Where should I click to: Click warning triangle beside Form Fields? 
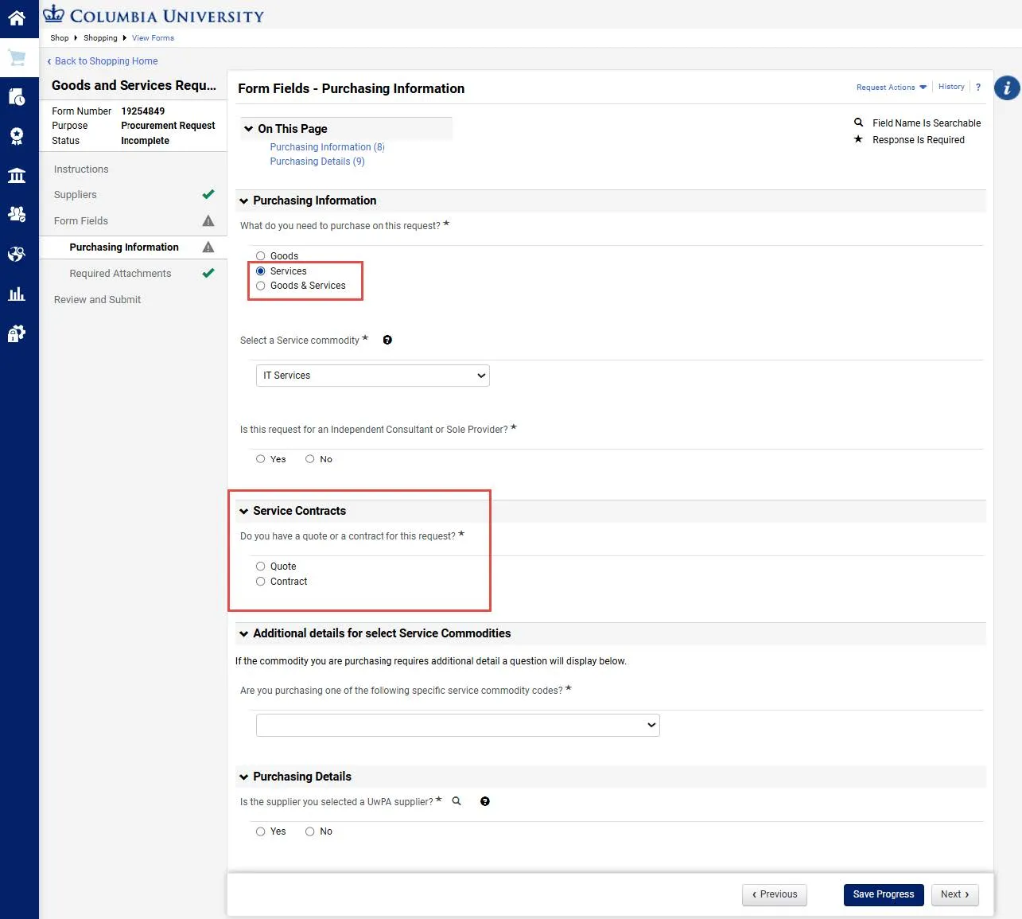pyautogui.click(x=208, y=220)
